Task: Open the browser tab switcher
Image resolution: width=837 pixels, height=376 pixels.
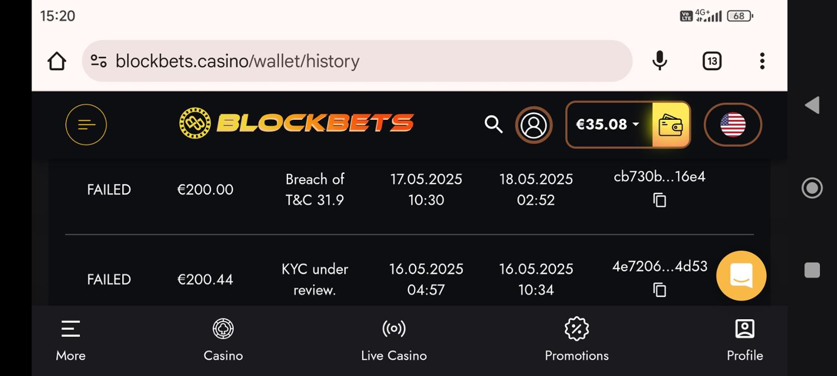Action: pos(711,61)
